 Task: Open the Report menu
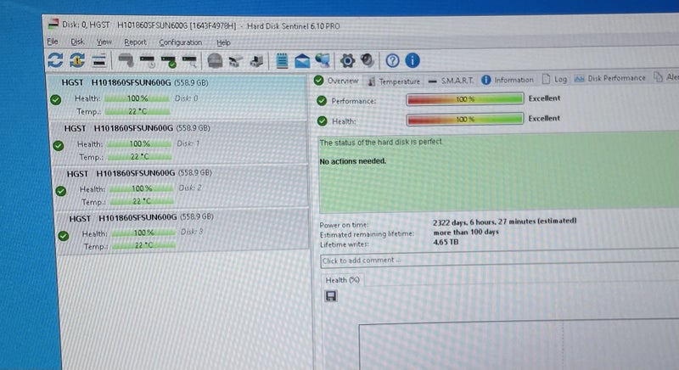pyautogui.click(x=135, y=42)
